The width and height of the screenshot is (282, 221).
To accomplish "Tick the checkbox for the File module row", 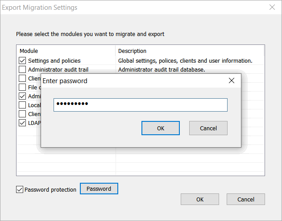I will pyautogui.click(x=22, y=87).
